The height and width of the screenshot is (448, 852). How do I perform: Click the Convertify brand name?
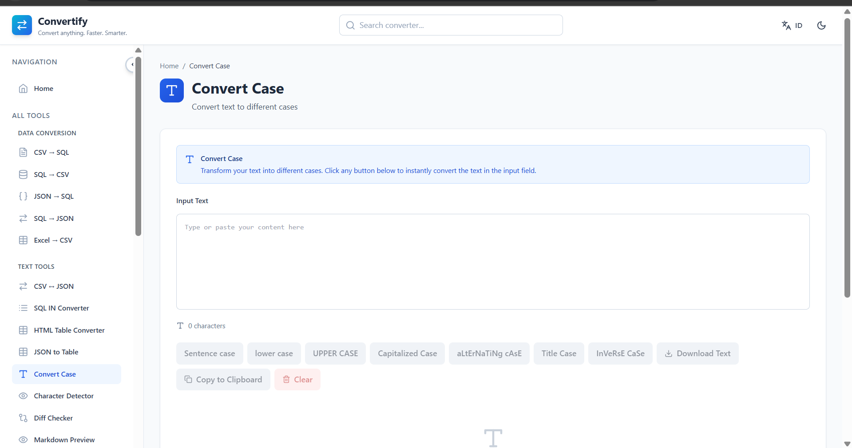(63, 21)
